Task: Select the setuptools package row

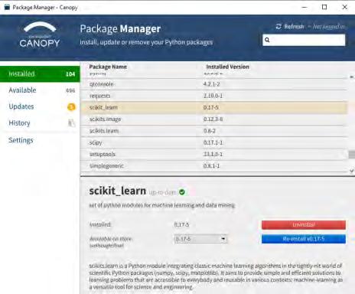Action: (x=214, y=154)
